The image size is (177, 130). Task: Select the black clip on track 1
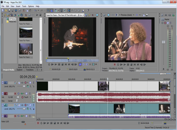(x=42, y=86)
